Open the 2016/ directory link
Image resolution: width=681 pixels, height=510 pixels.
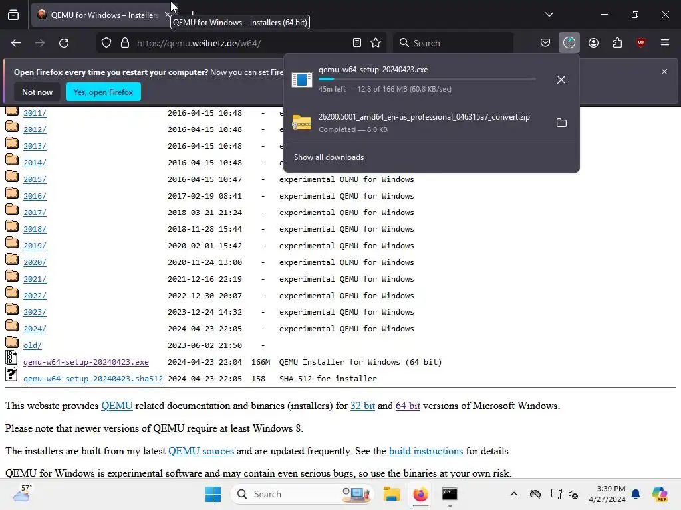[35, 196]
